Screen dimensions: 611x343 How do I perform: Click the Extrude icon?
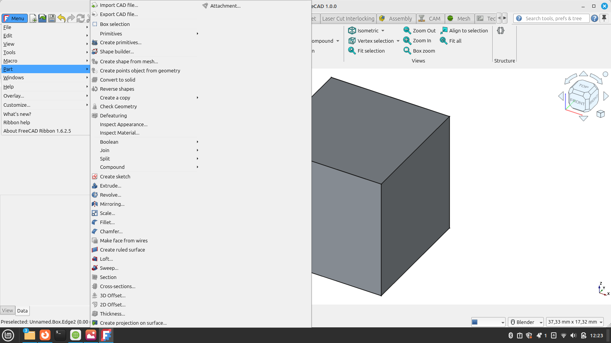point(95,186)
